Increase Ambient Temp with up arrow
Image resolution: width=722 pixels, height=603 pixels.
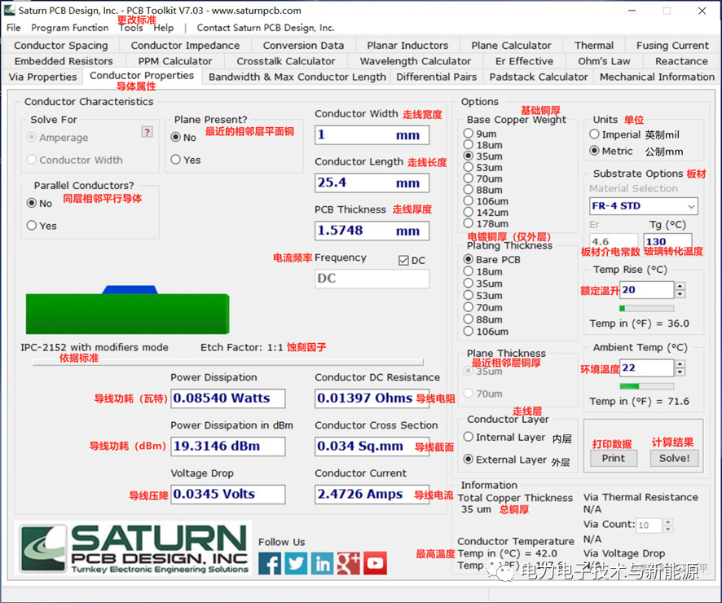coord(680,363)
